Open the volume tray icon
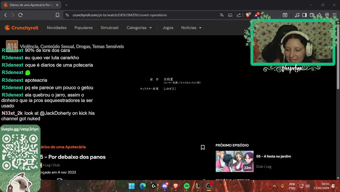The width and height of the screenshot is (340, 192). click(307, 186)
